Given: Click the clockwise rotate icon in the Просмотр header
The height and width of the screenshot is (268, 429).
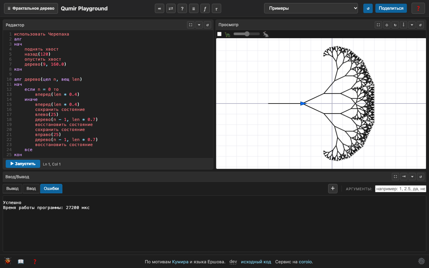Looking at the screenshot, I should [395, 25].
